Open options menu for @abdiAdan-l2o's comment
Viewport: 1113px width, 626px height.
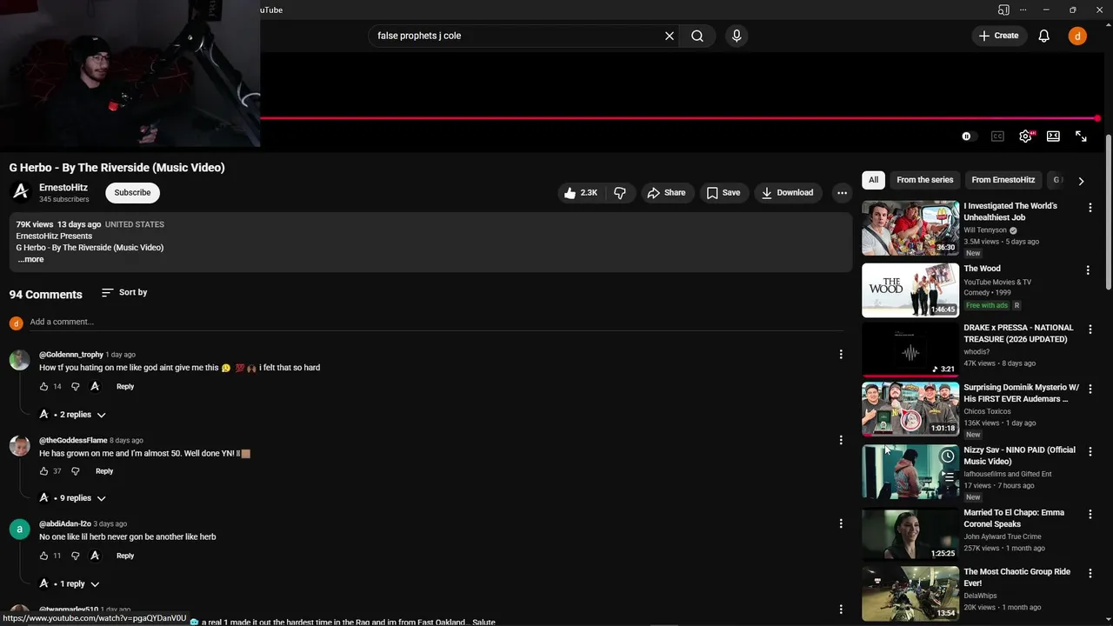coord(841,523)
